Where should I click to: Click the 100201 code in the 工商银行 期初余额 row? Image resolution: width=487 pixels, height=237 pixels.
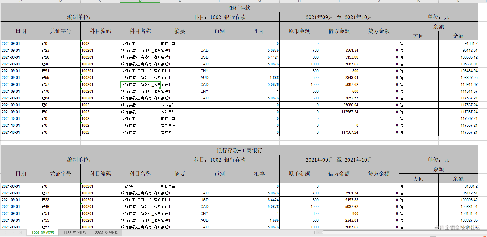pos(100,186)
